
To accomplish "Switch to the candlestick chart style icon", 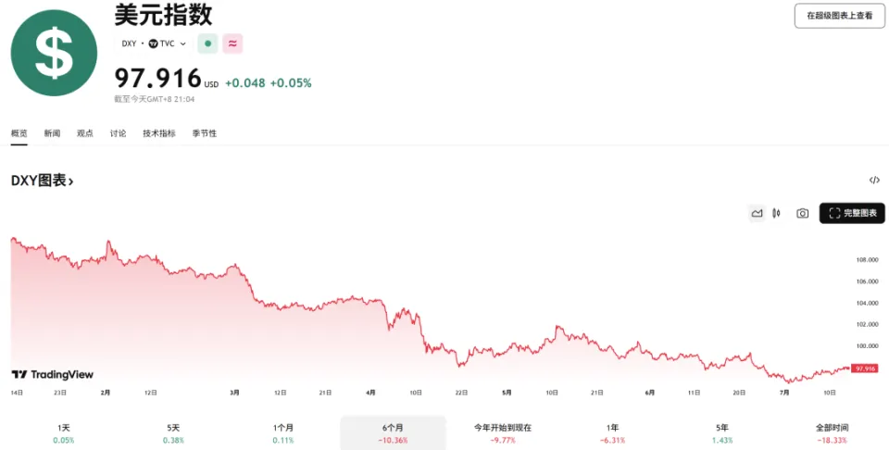I will pos(776,213).
